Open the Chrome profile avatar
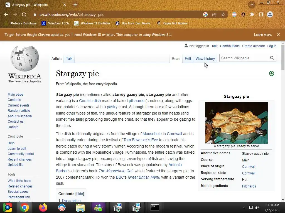The height and width of the screenshot is (213, 285). pos(270,14)
